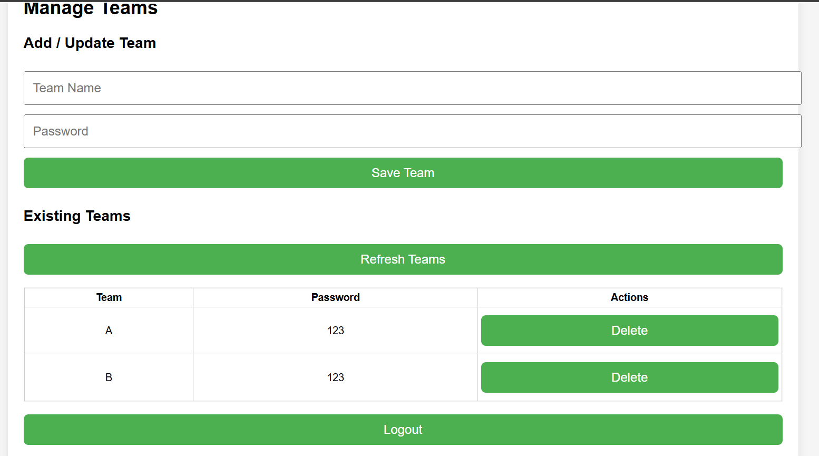Click team A's password value 123
This screenshot has width=819, height=456.
coord(335,331)
